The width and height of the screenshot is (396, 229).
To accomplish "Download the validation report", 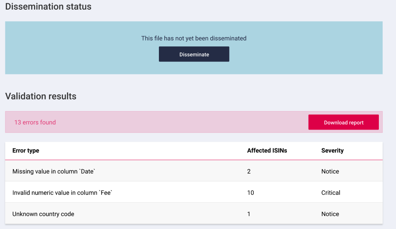I will (343, 122).
